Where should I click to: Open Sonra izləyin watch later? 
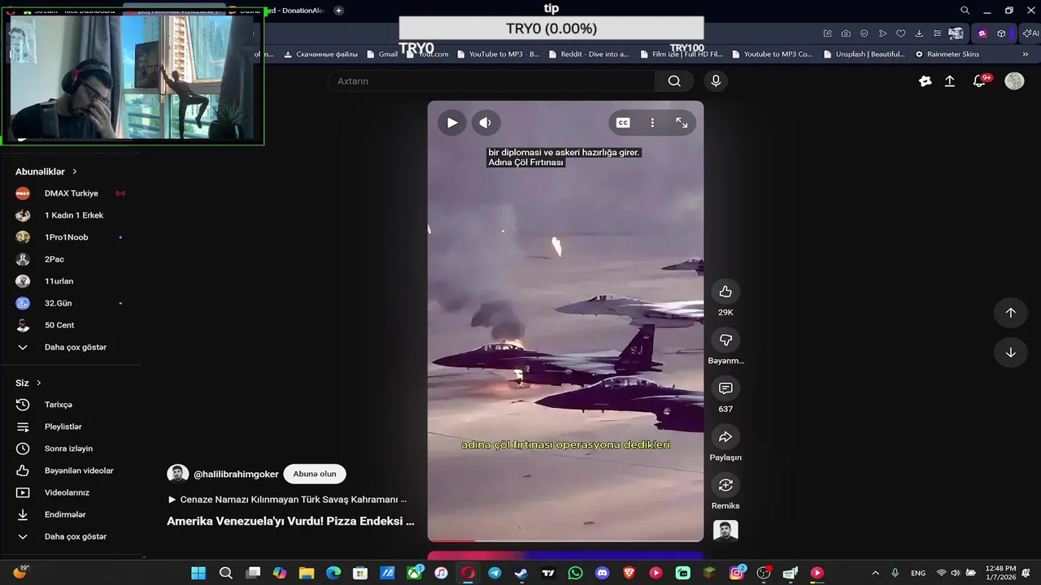point(70,448)
